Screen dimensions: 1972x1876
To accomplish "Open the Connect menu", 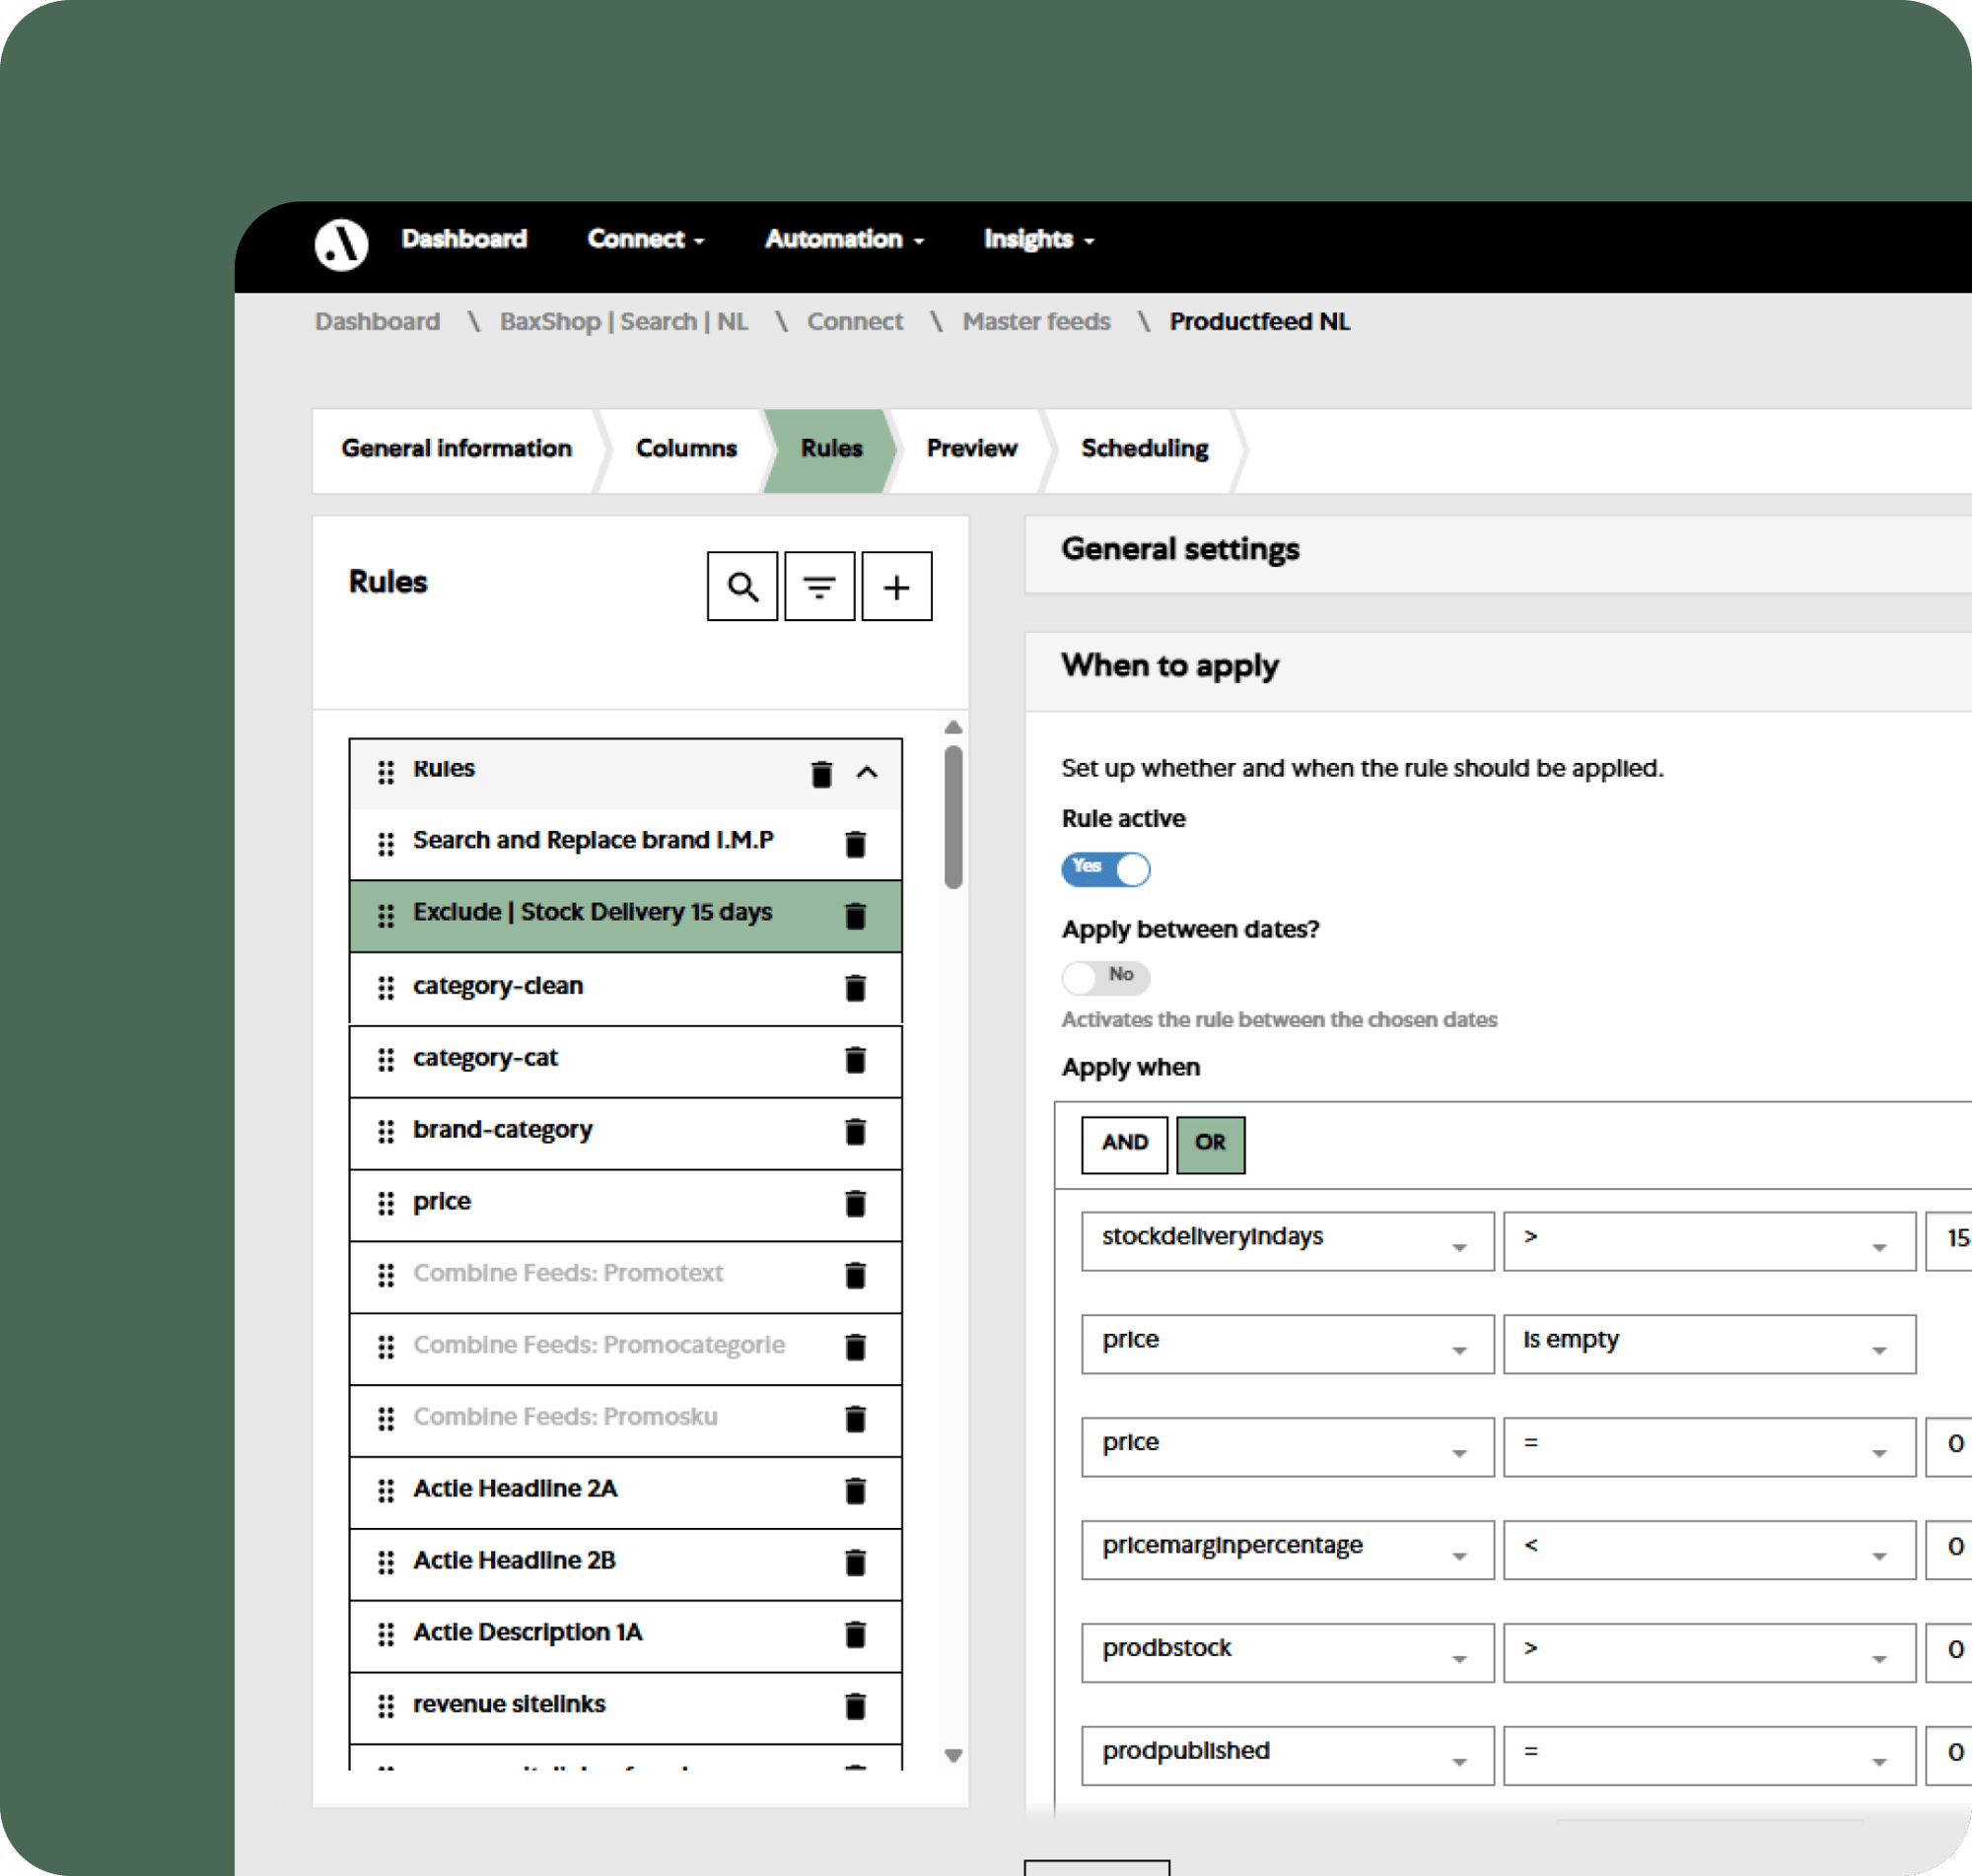I will (x=646, y=239).
